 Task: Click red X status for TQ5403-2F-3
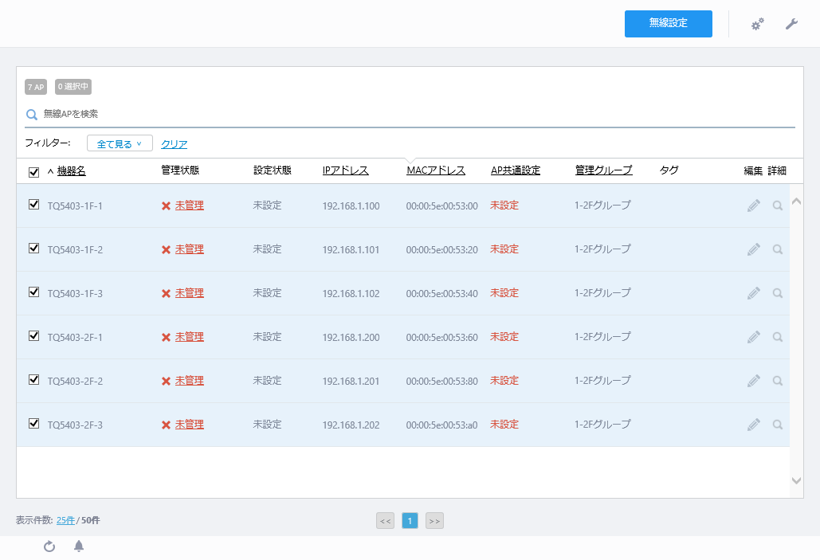[x=167, y=425]
